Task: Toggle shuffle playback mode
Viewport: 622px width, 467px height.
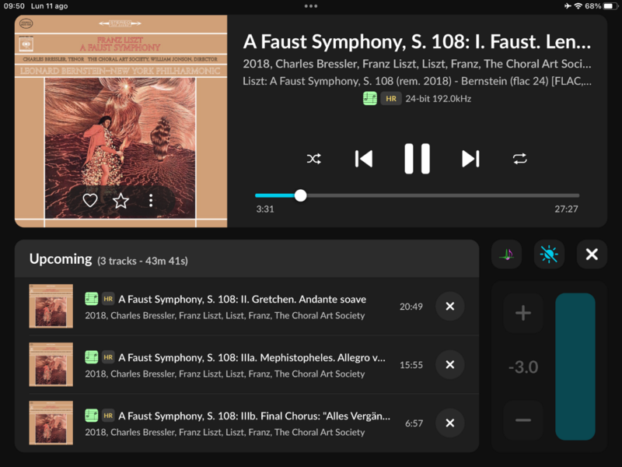Action: (313, 159)
